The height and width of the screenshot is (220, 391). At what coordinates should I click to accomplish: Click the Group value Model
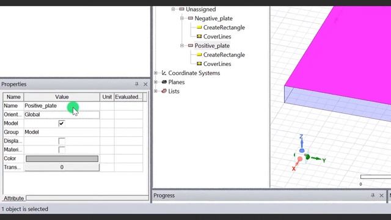32,132
